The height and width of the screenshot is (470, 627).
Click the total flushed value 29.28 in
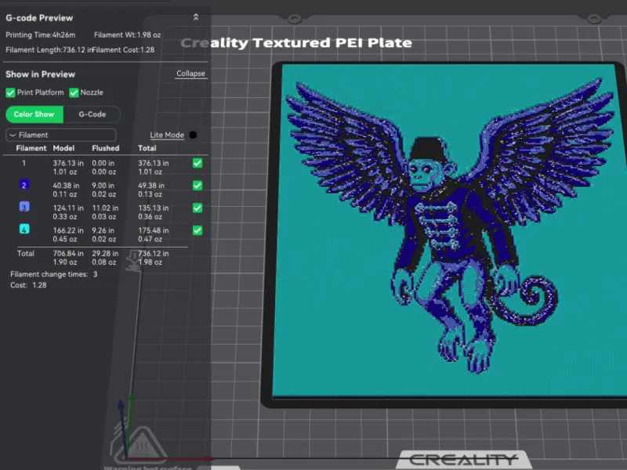tap(105, 253)
